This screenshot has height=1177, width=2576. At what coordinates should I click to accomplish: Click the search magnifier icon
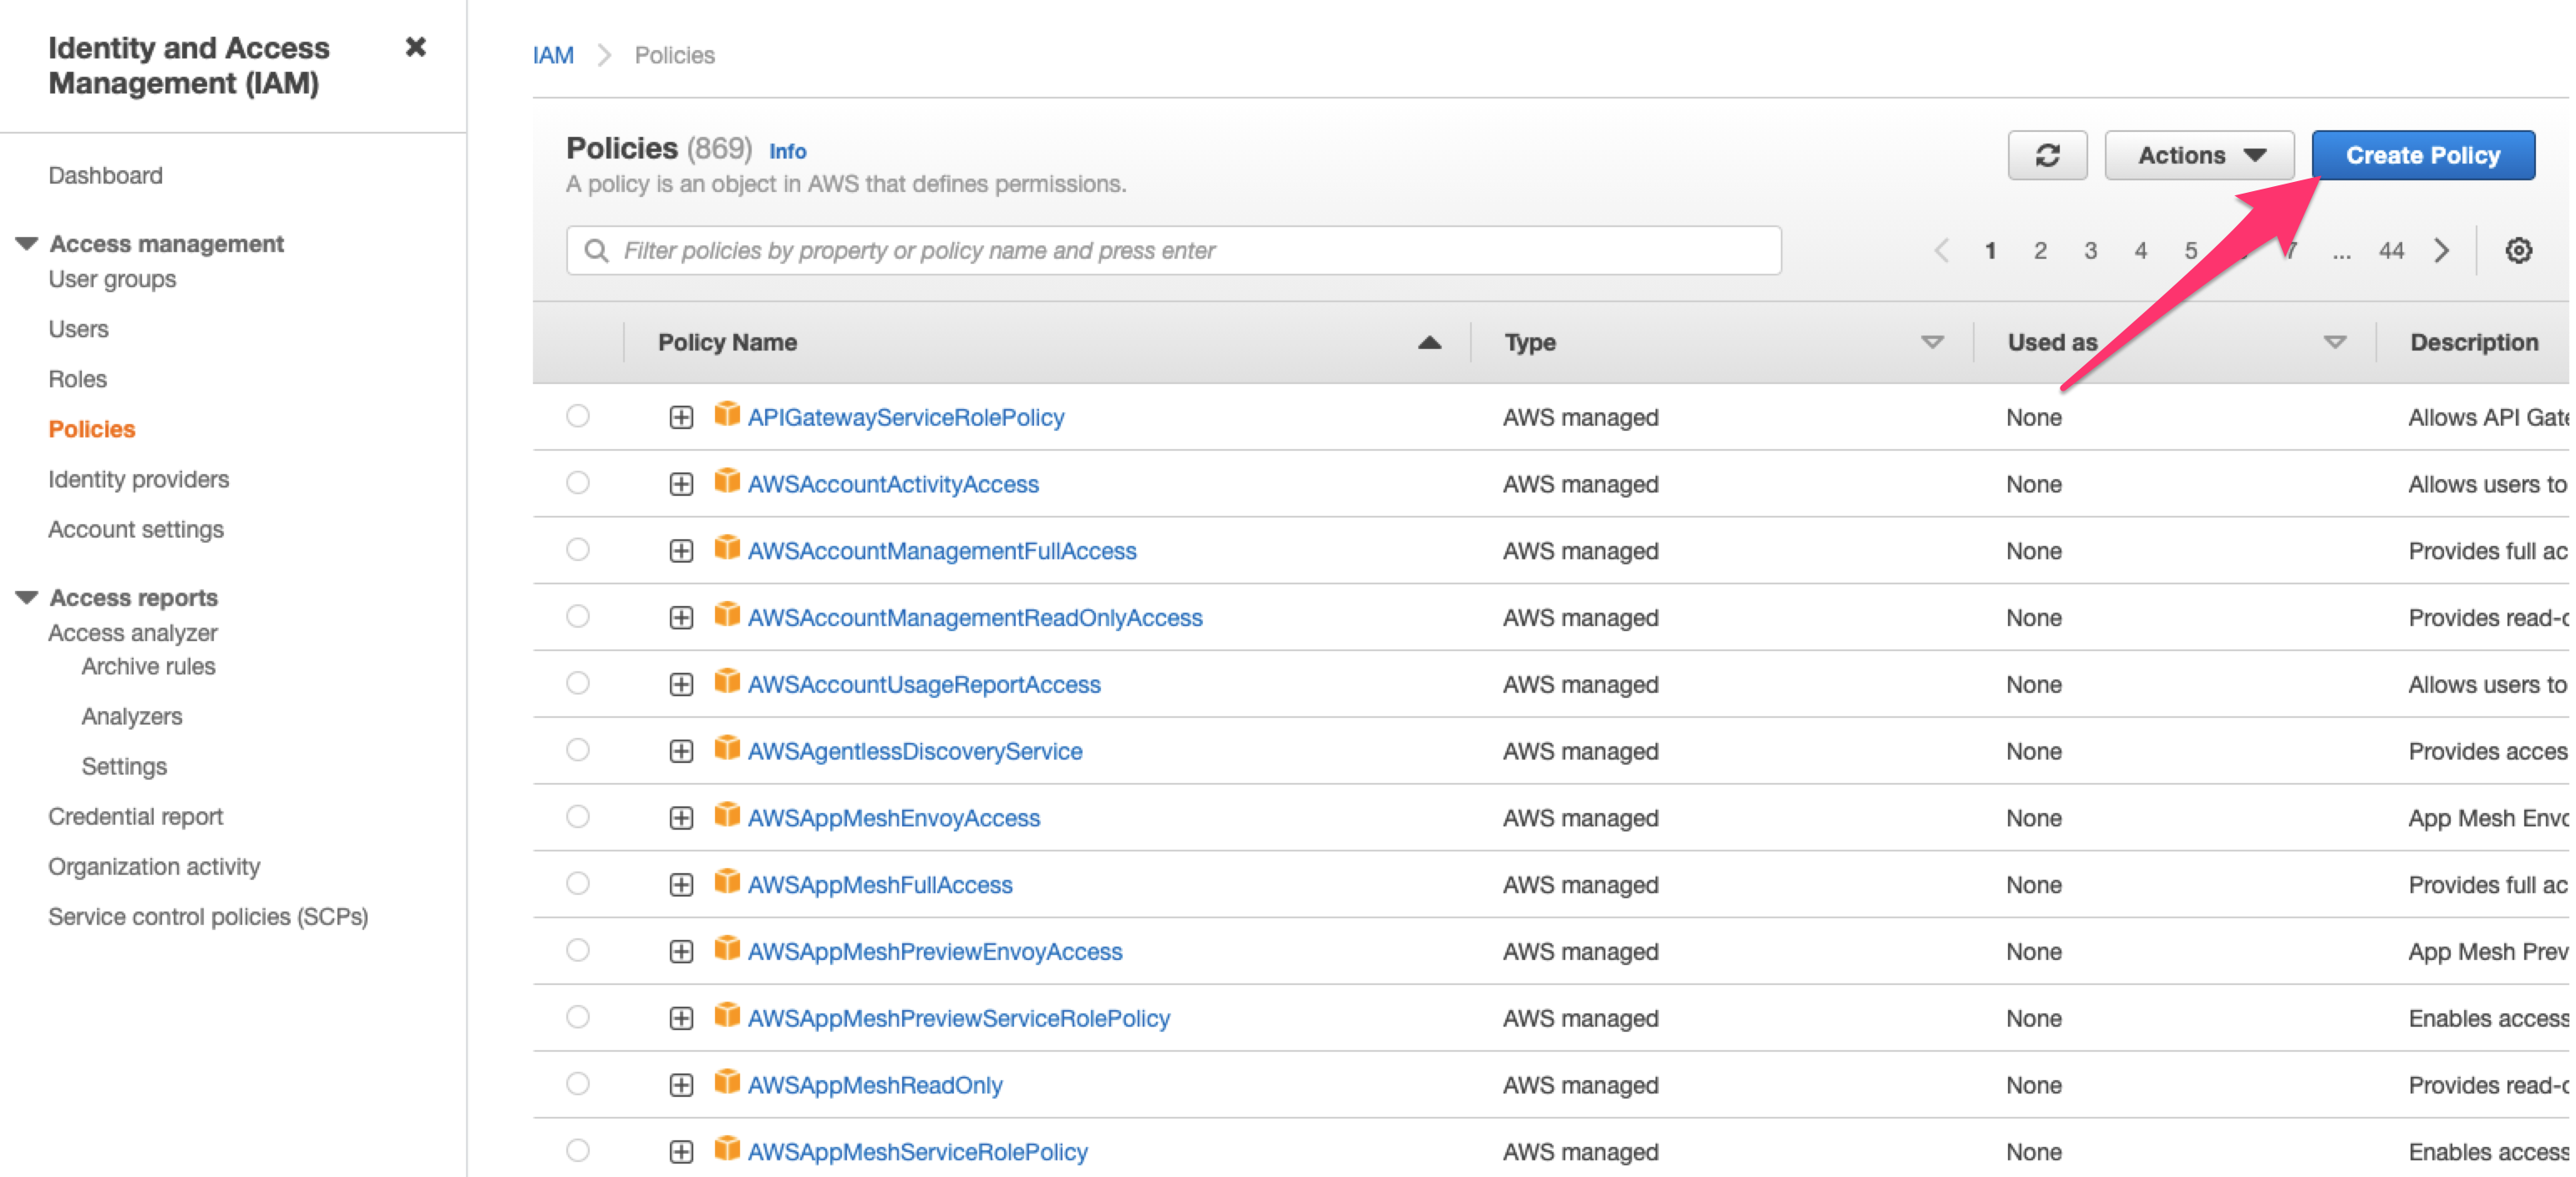point(596,250)
